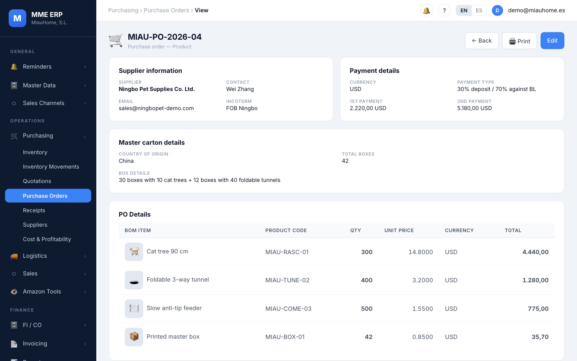Open the help question mark icon

(x=444, y=10)
